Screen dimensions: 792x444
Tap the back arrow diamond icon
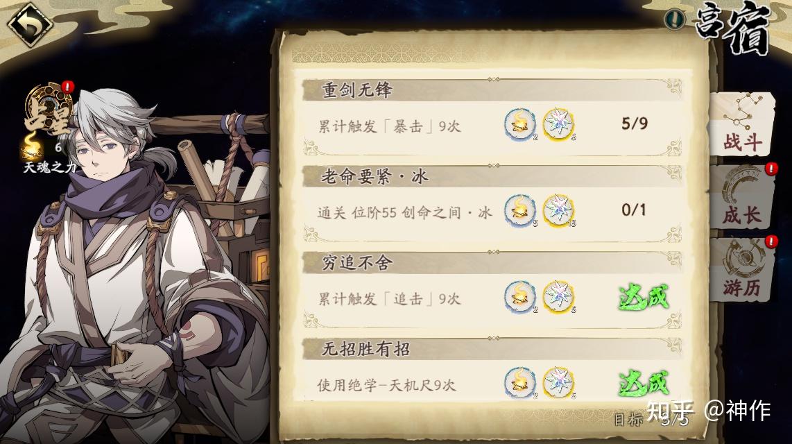[31, 25]
